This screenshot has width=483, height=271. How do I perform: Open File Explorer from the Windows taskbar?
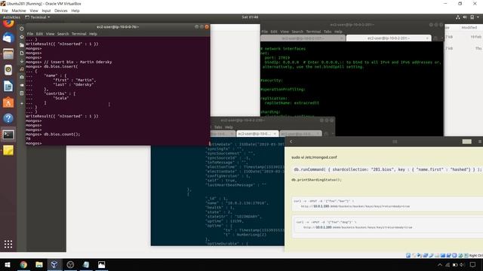tap(39, 264)
